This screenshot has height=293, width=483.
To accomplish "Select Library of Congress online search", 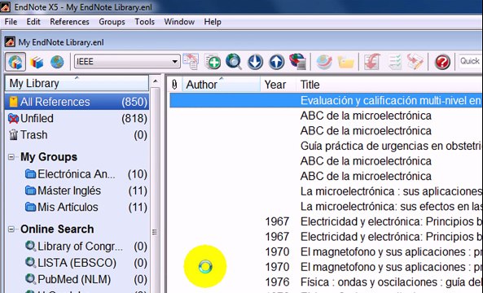I will click(86, 247).
